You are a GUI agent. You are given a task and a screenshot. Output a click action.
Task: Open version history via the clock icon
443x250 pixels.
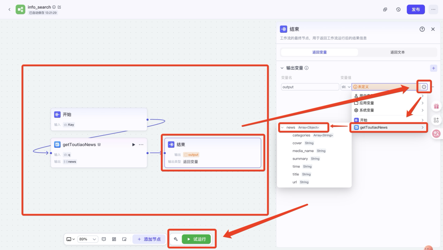coord(398,9)
